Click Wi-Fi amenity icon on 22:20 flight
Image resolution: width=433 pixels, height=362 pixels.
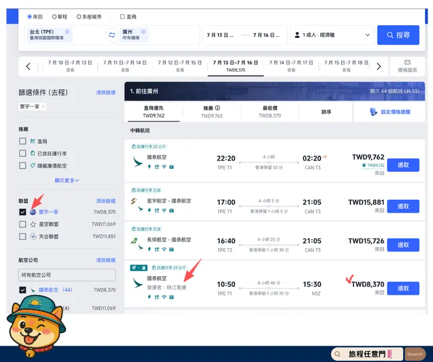click(x=164, y=166)
